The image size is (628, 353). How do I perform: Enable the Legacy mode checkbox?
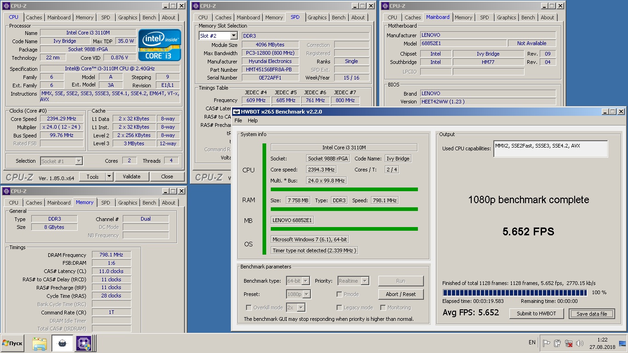click(339, 307)
